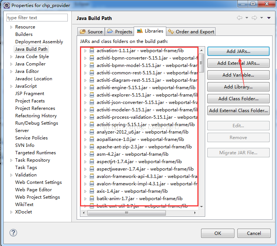Open the forward history dropdown arrow
The width and height of the screenshot is (277, 246).
261,18
